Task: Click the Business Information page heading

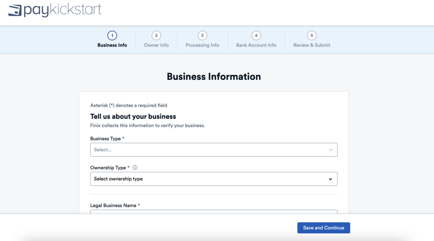Action: coord(214,77)
